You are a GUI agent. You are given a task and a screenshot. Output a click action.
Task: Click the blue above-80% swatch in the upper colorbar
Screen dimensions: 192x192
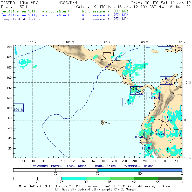[161, 170]
